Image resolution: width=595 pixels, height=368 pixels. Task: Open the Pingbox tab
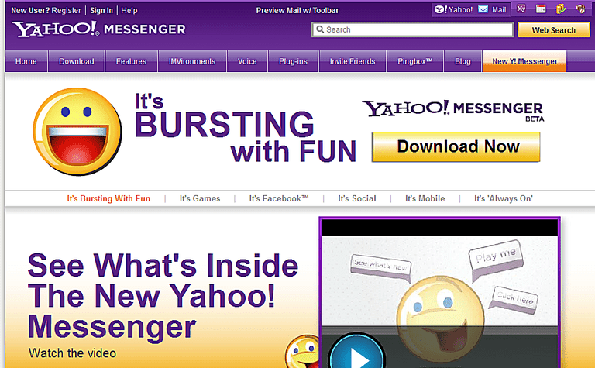[x=414, y=61]
